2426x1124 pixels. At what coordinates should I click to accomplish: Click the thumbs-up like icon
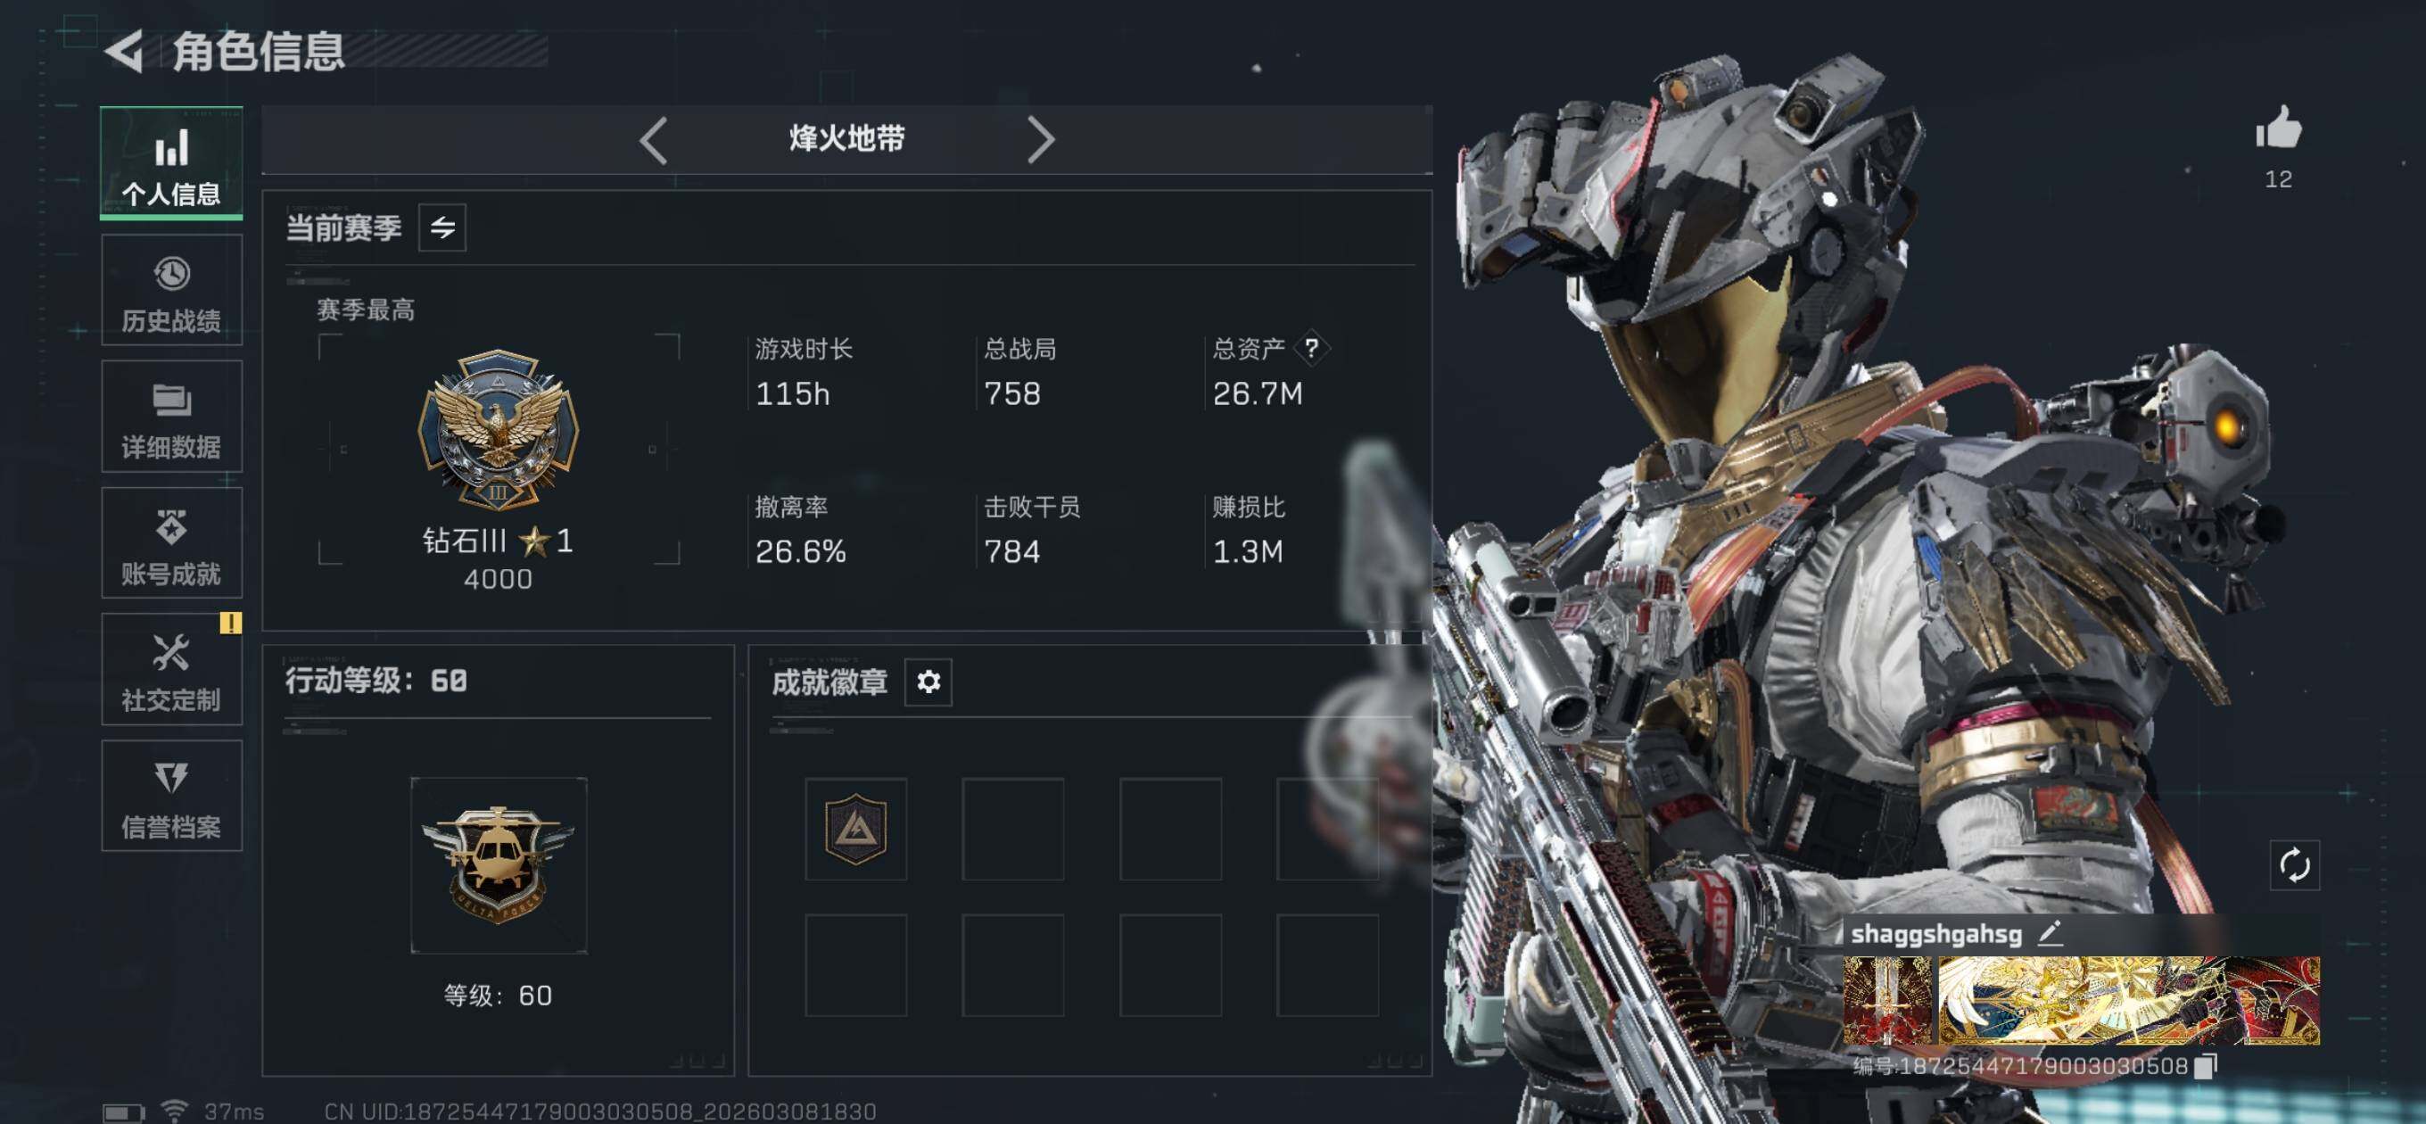click(2278, 128)
